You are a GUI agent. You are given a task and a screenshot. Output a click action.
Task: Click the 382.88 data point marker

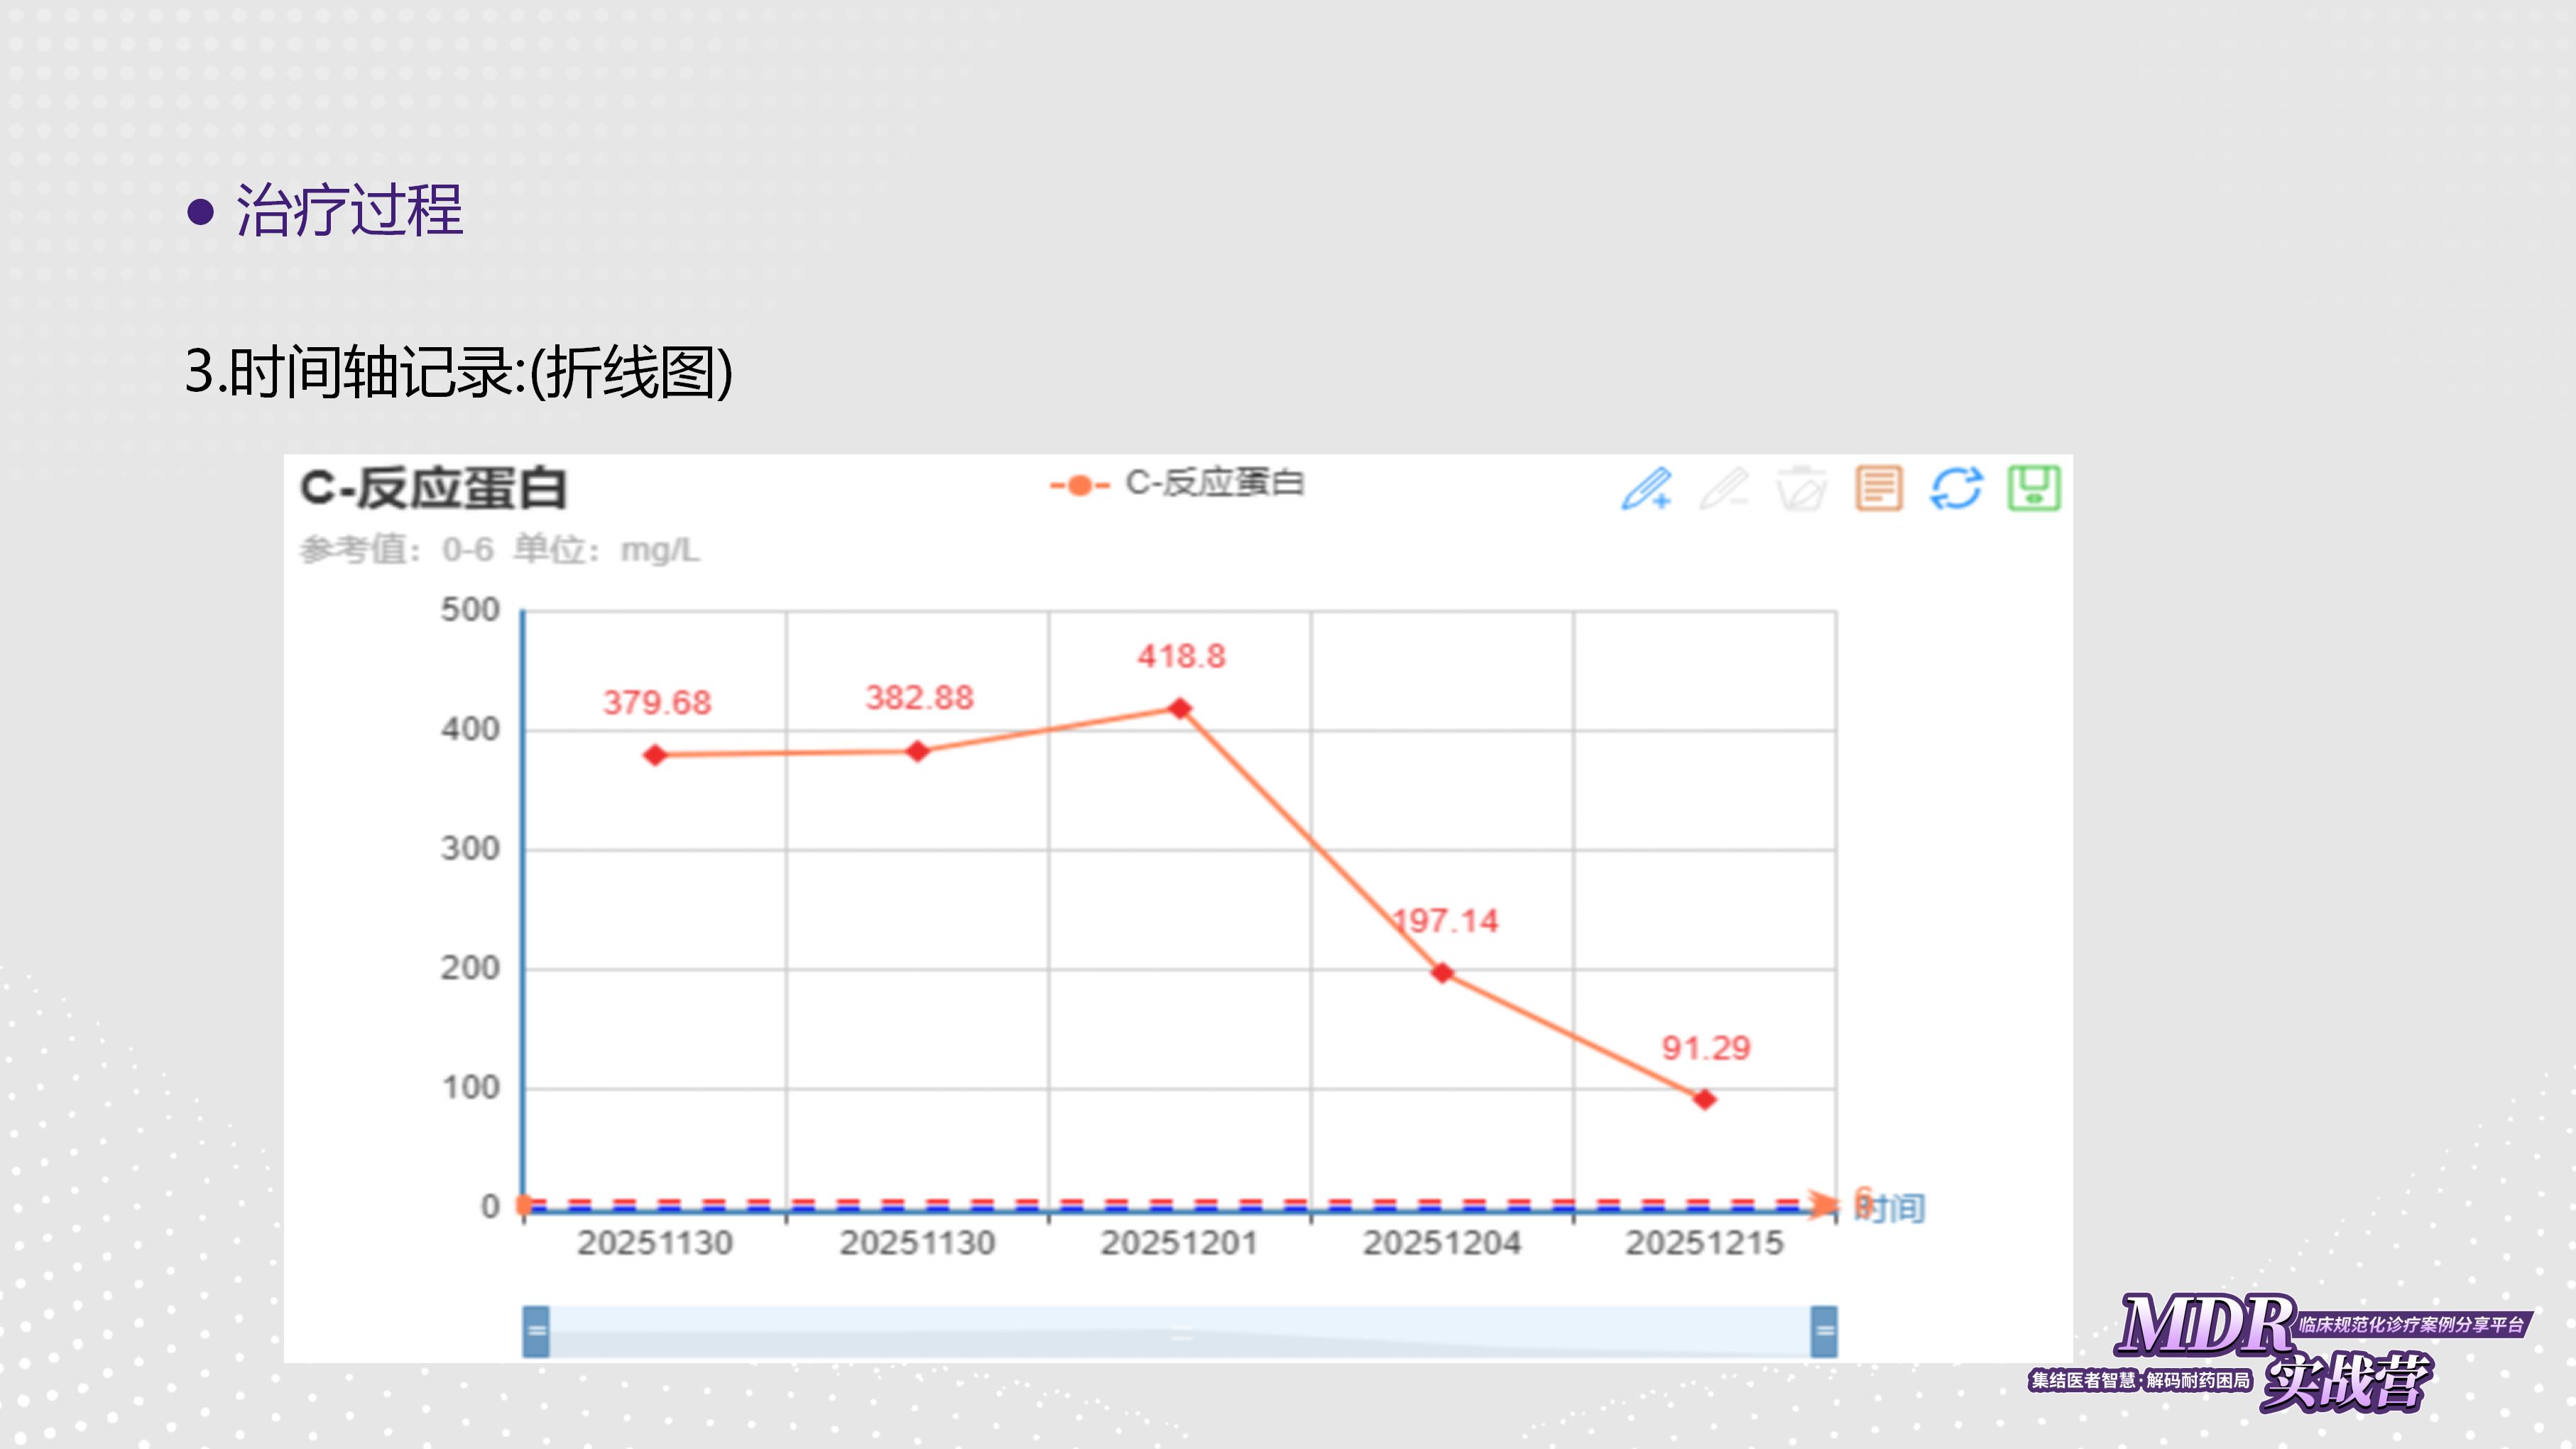click(x=918, y=751)
